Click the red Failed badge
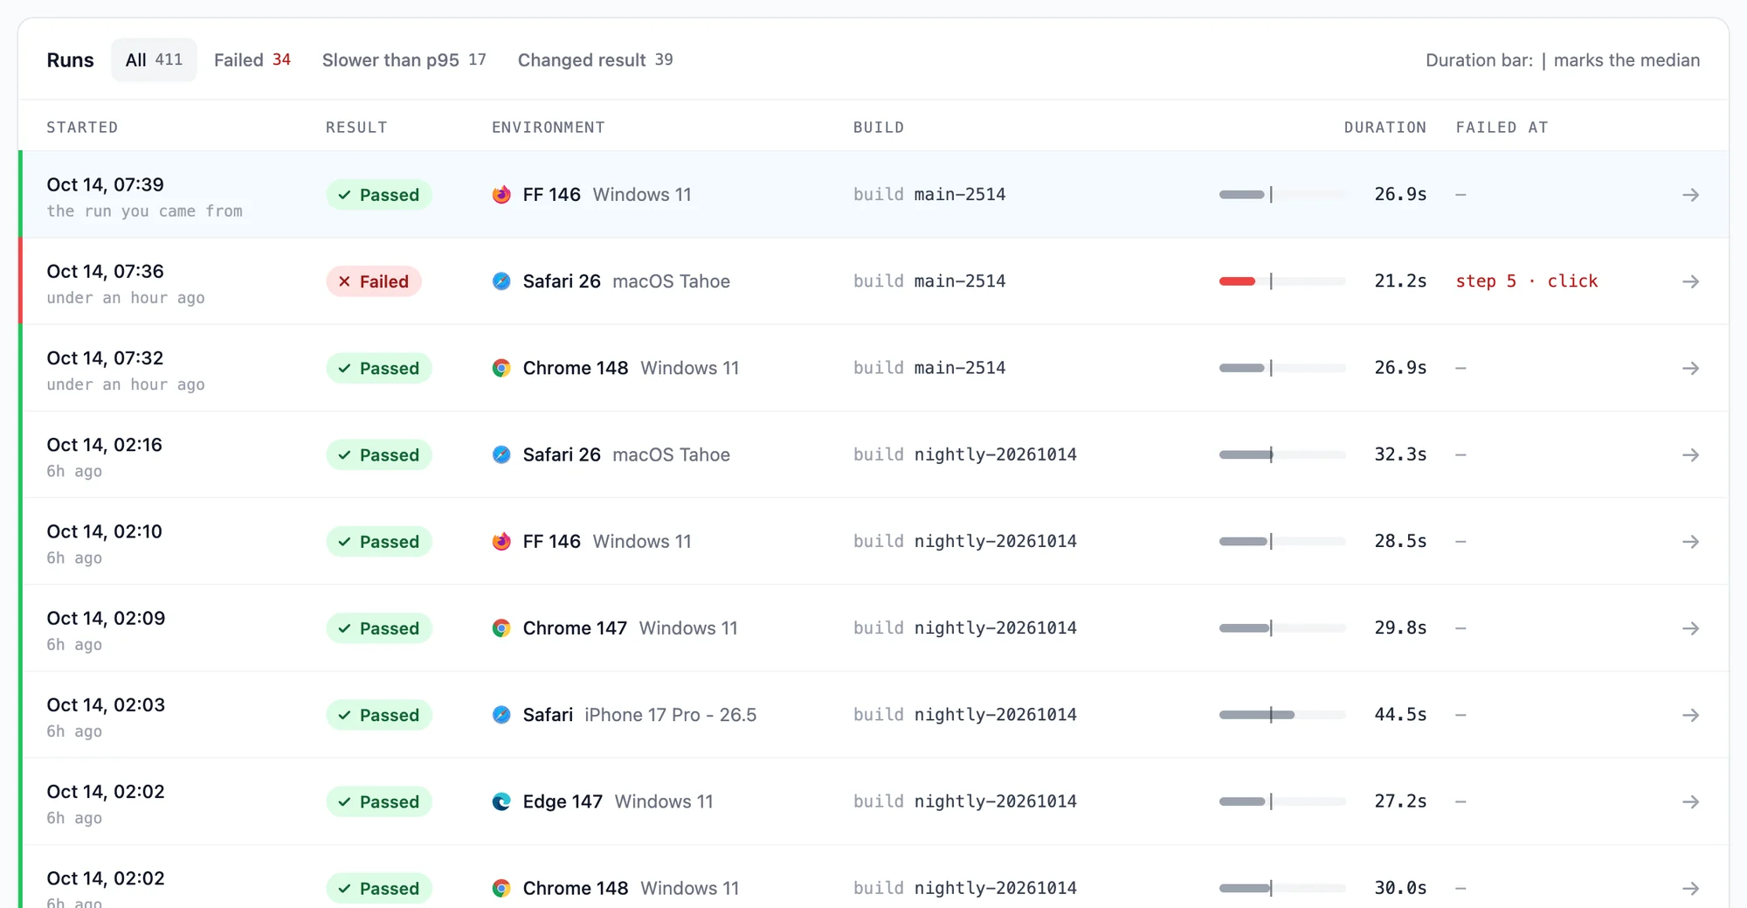1747x908 pixels. [374, 281]
